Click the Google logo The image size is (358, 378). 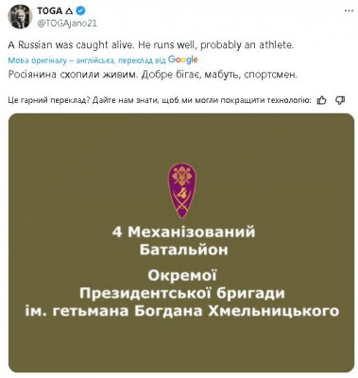pyautogui.click(x=182, y=60)
